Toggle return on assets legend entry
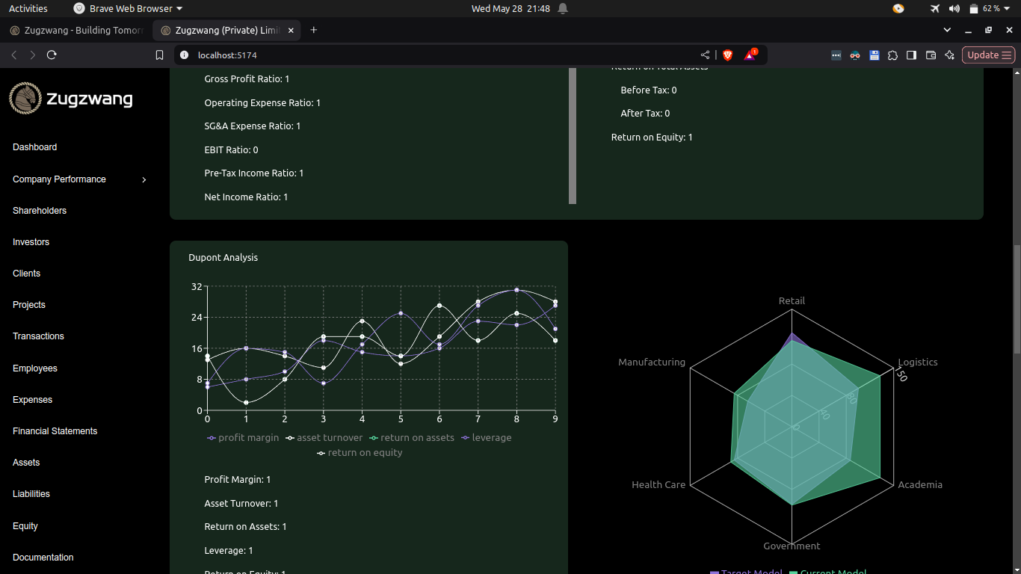Viewport: 1021px width, 574px height. pos(412,437)
